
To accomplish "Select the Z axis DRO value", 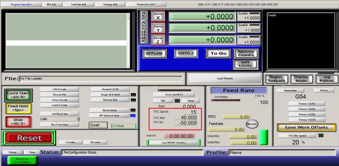I will tap(202, 40).
